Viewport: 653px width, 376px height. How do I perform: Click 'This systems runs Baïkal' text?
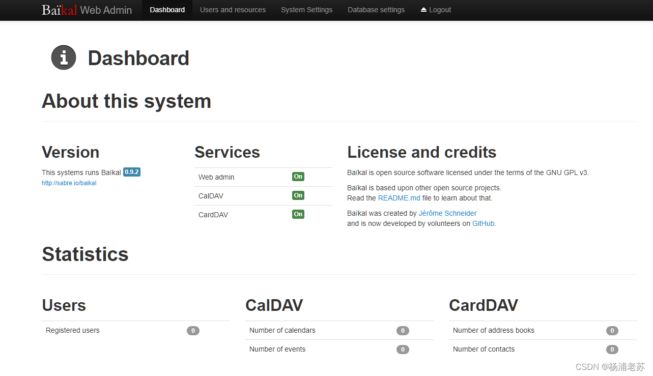coord(81,172)
